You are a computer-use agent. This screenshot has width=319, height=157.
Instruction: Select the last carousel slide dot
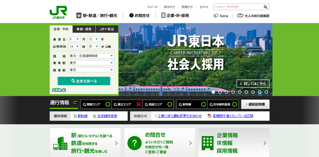[266, 92]
